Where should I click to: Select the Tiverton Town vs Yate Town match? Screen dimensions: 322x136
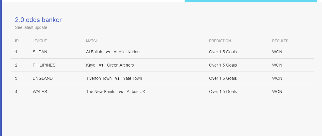point(114,78)
